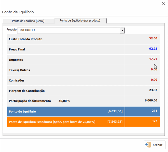This screenshot has height=152, width=168.
Task: Click the Preço Final label
Action: [x=17, y=49]
